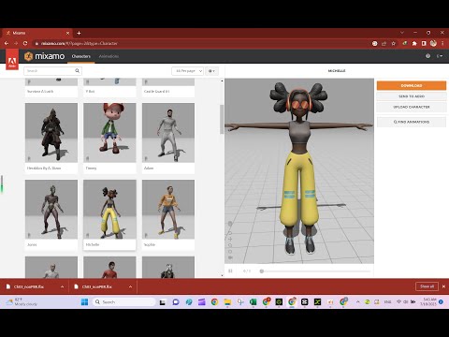Viewport: 449px width, 337px height.
Task: Select the Jones character thumbnail
Action: 51,210
